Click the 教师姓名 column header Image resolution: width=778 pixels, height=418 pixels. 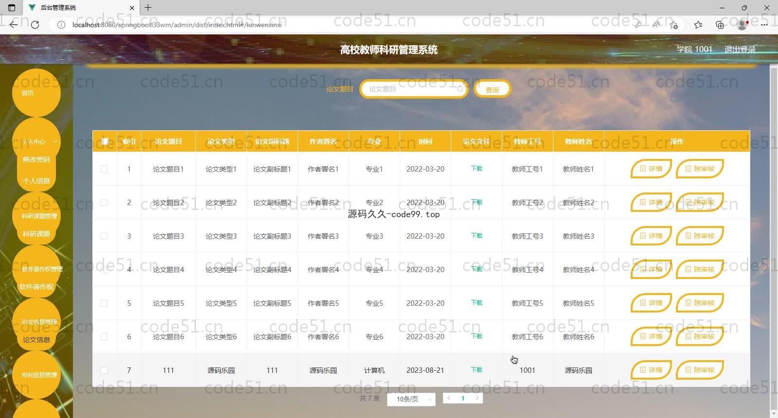tap(579, 141)
